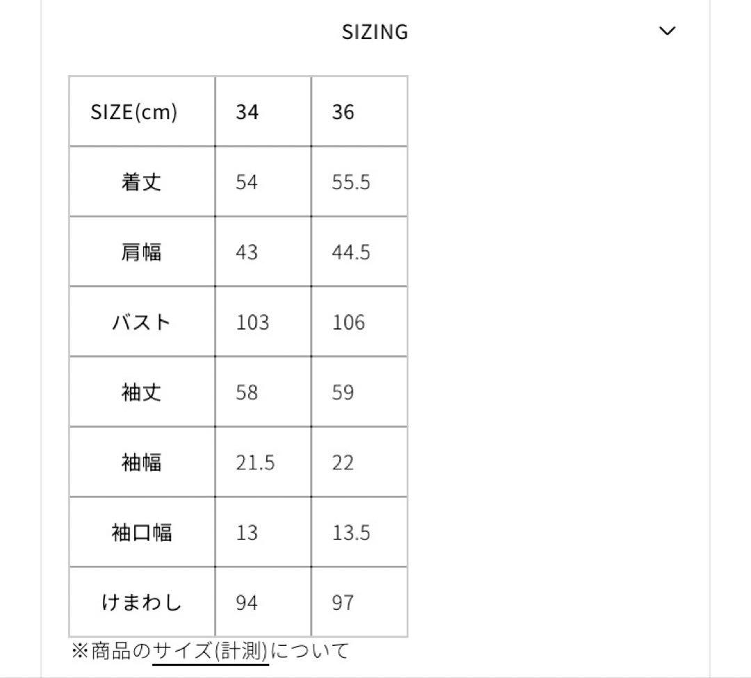Click the けまわし row label

[141, 602]
